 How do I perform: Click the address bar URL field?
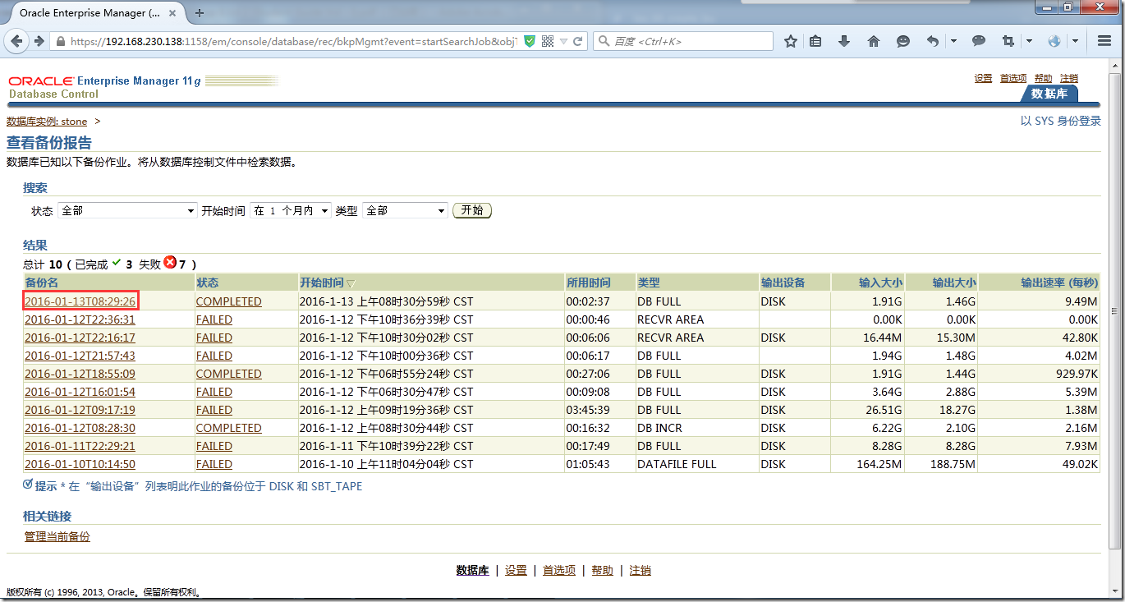coord(293,41)
